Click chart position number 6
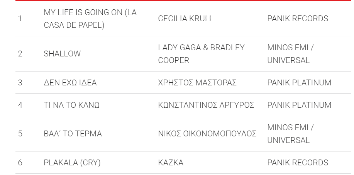 [20, 163]
